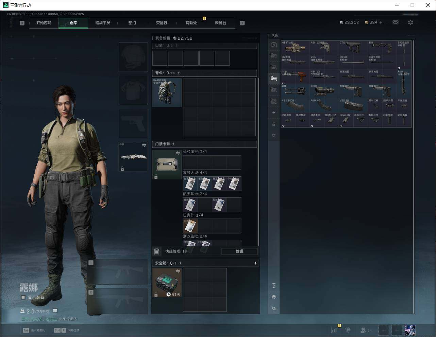Open the 特战干员 tab
The width and height of the screenshot is (436, 337).
point(103,23)
